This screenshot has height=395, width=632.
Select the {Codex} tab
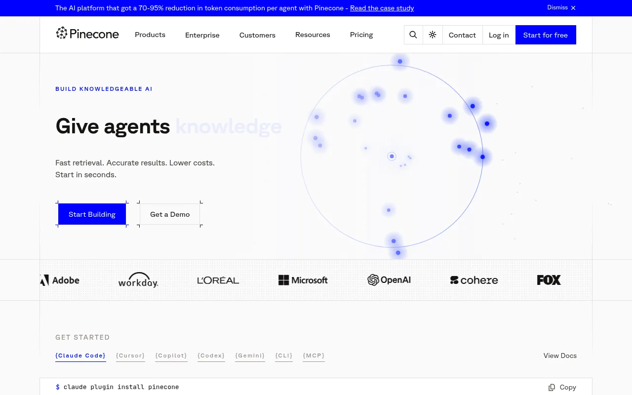click(211, 355)
